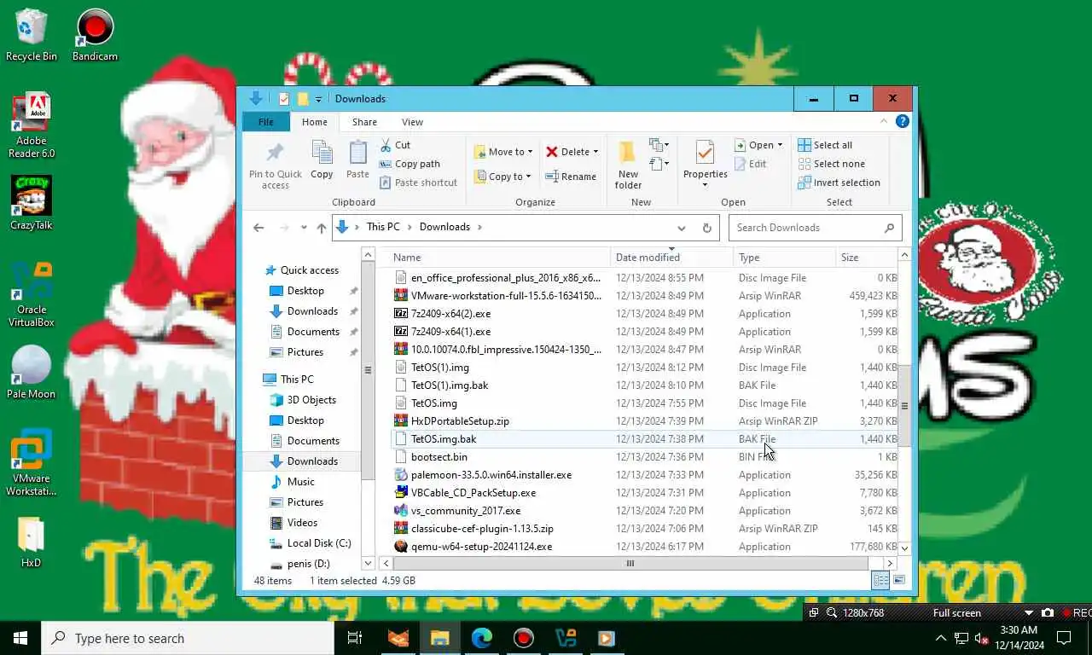Click Invert selection in the ribbon
This screenshot has width=1092, height=655.
[x=839, y=183]
